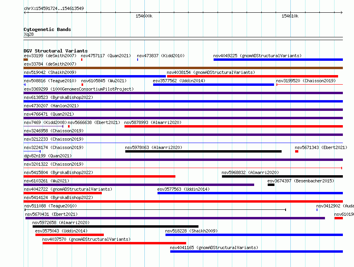Screen dimensions: 354x267
Task: Open esv3577563 (Uddin2014) label
Action: [183, 189]
